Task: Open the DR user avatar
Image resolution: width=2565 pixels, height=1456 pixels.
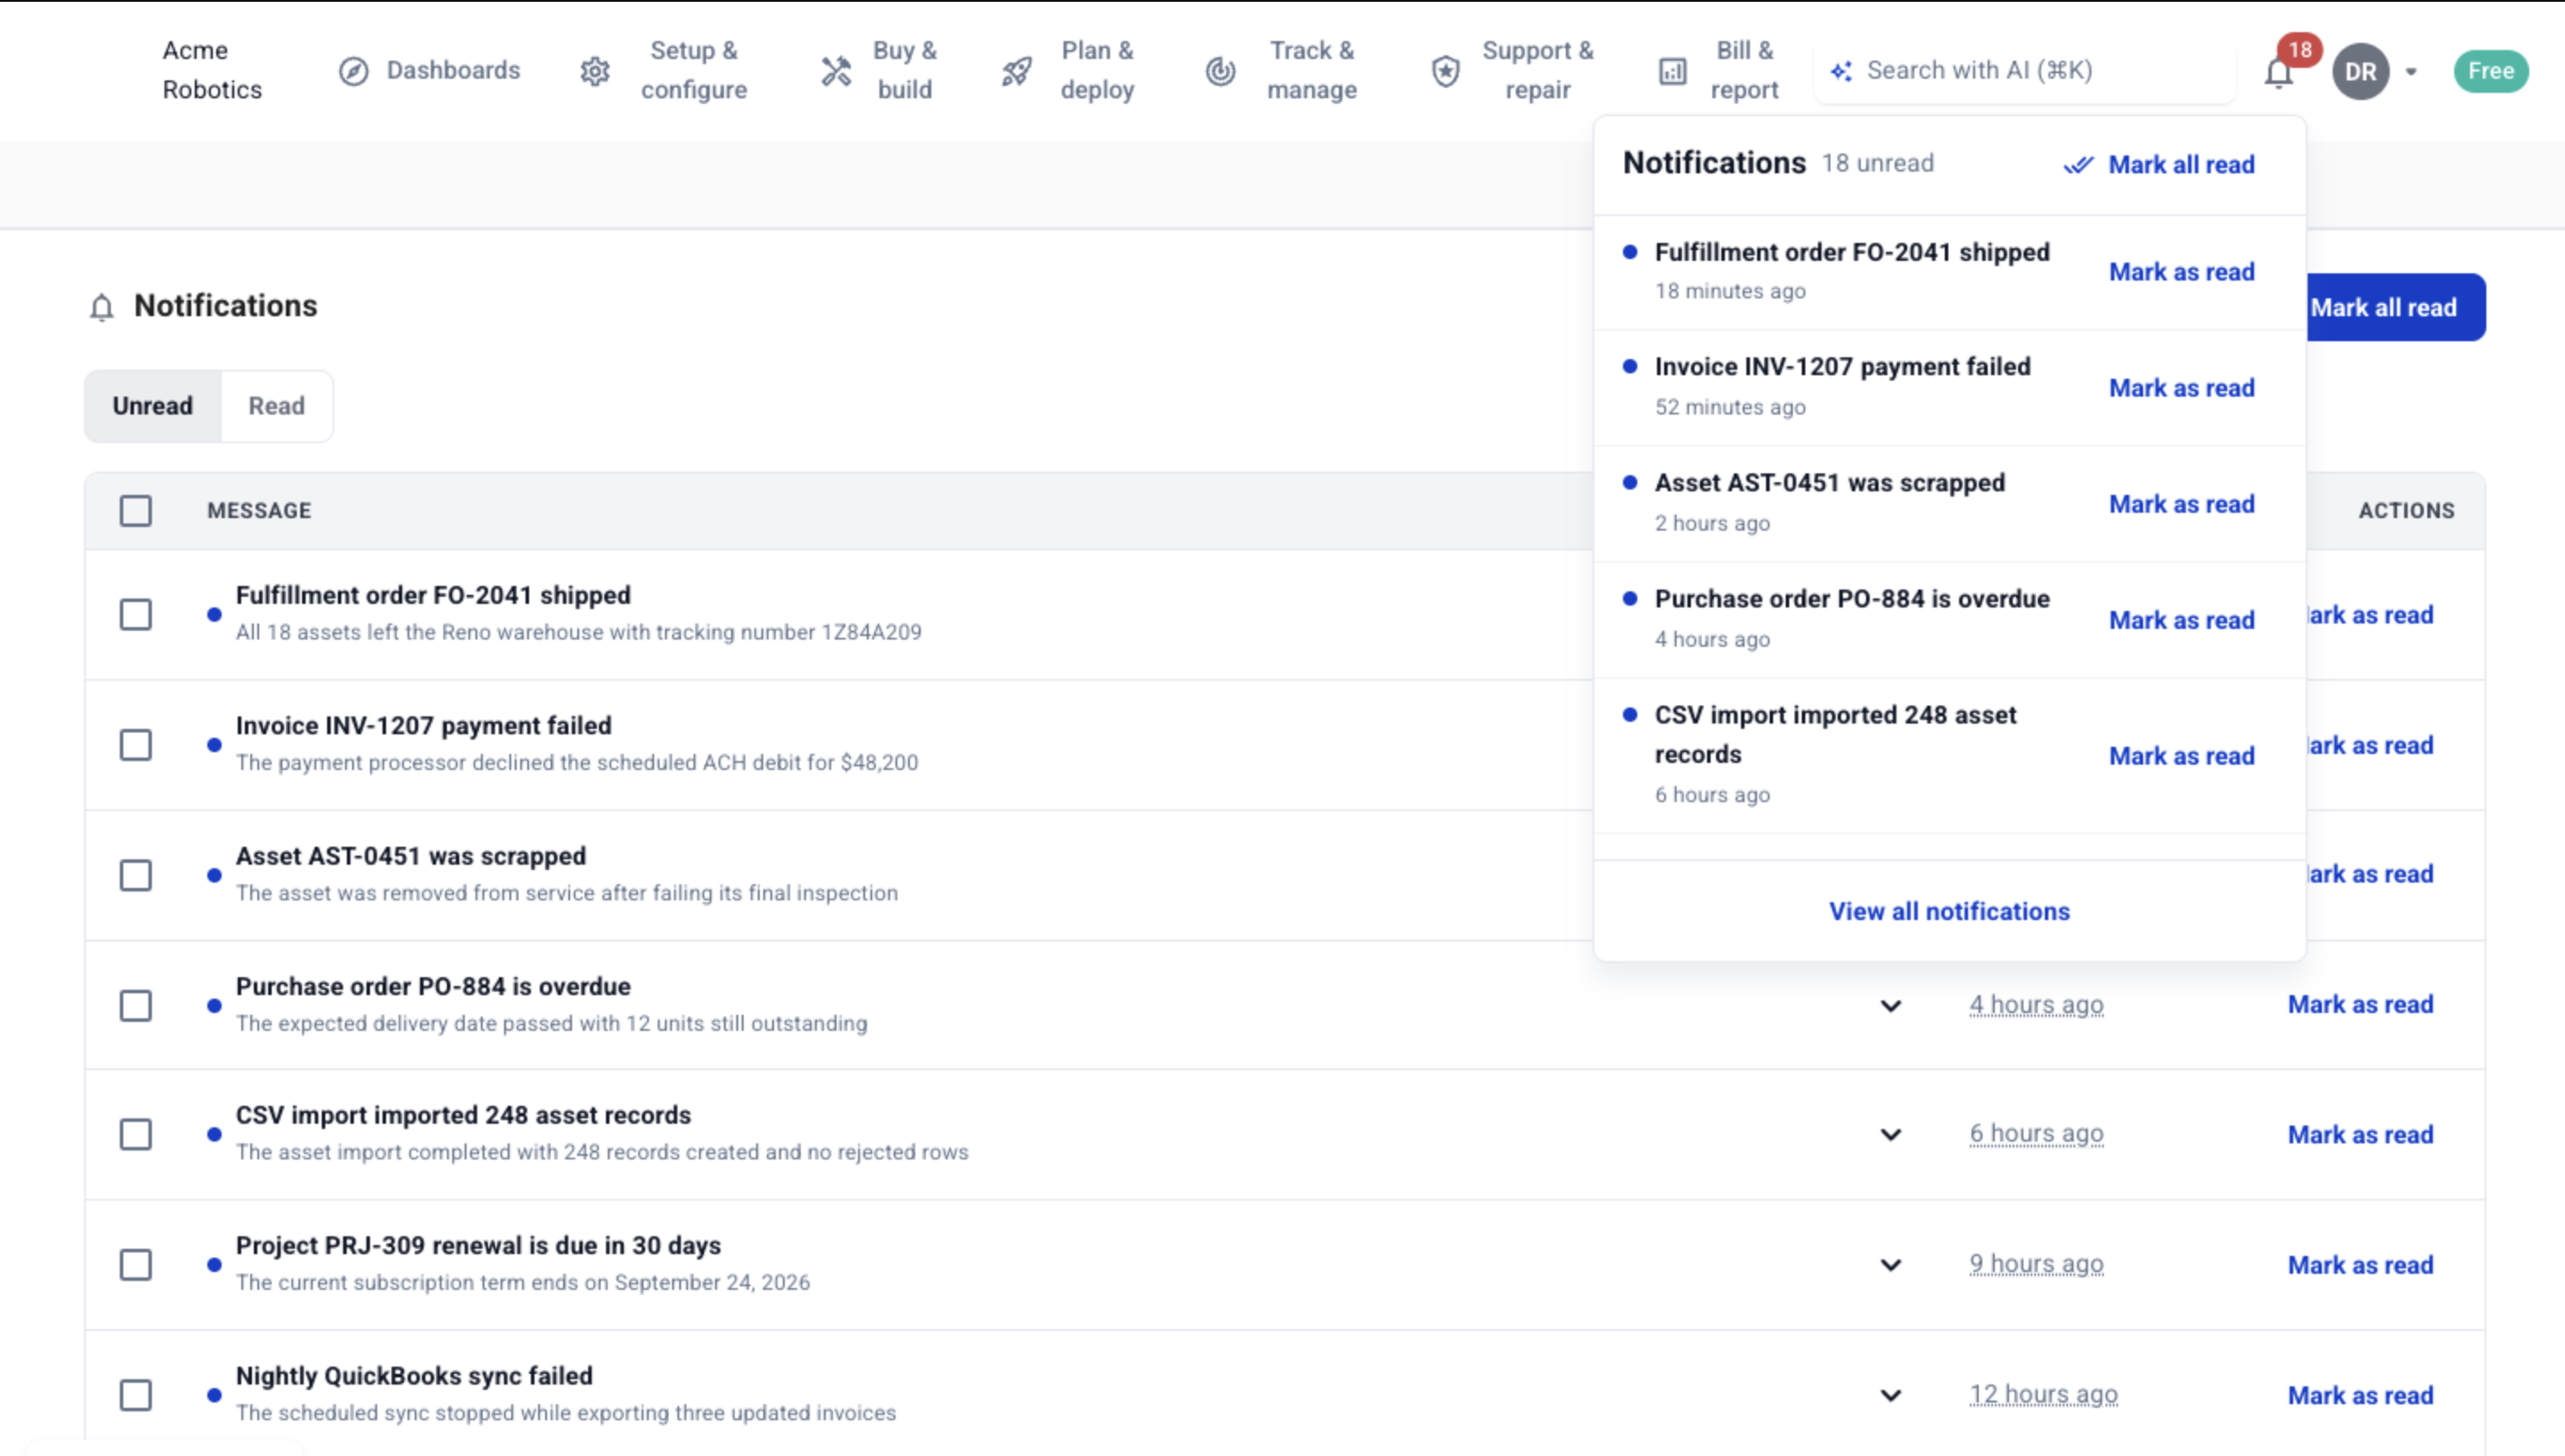Action: coord(2361,71)
